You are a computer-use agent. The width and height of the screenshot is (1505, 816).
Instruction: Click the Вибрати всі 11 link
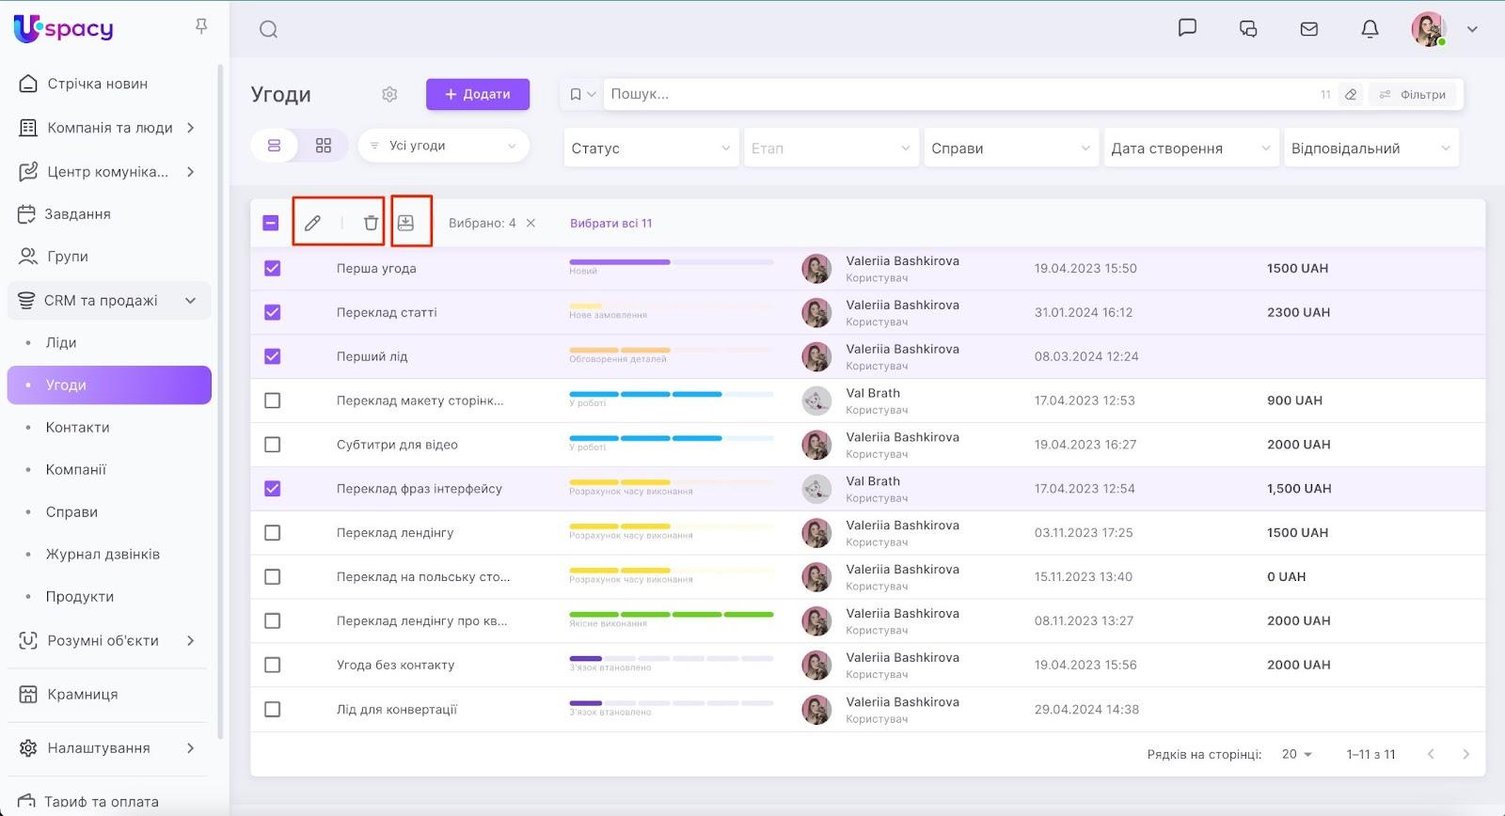[610, 223]
